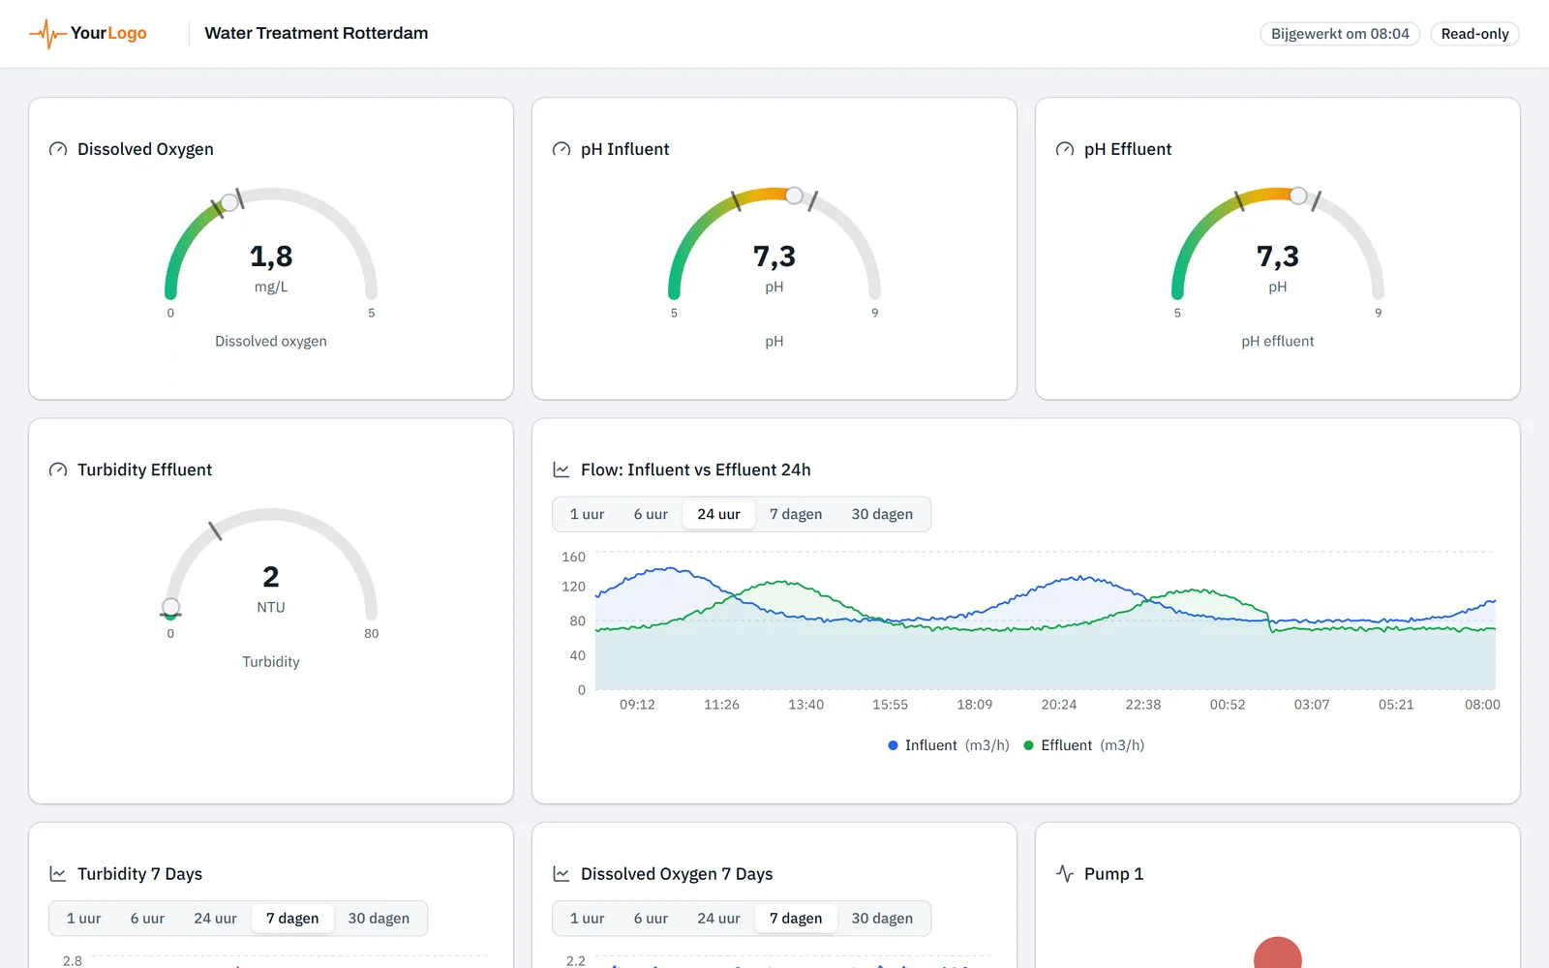Click the Dissolved Oxygen gauge knob
The width and height of the screenshot is (1549, 968).
pos(229,202)
